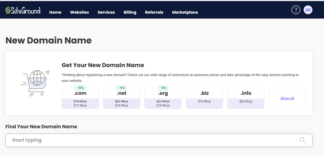Open the Websites menu
The width and height of the screenshot is (324, 157).
pyautogui.click(x=79, y=12)
